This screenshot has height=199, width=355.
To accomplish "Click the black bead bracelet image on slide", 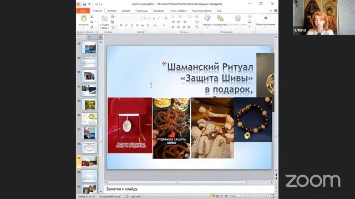I will (253, 119).
